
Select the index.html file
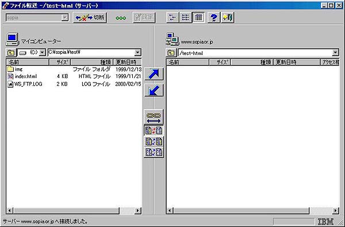(25, 77)
